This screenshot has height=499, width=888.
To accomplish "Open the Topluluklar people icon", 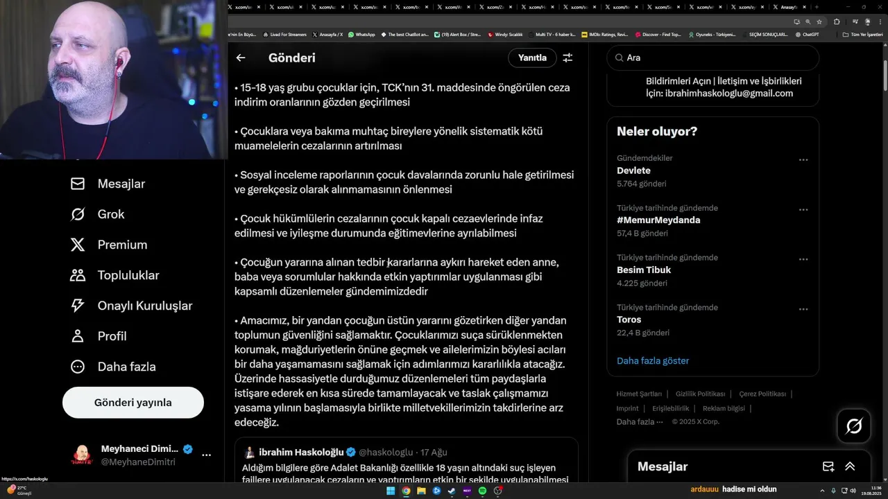I will [x=78, y=275].
